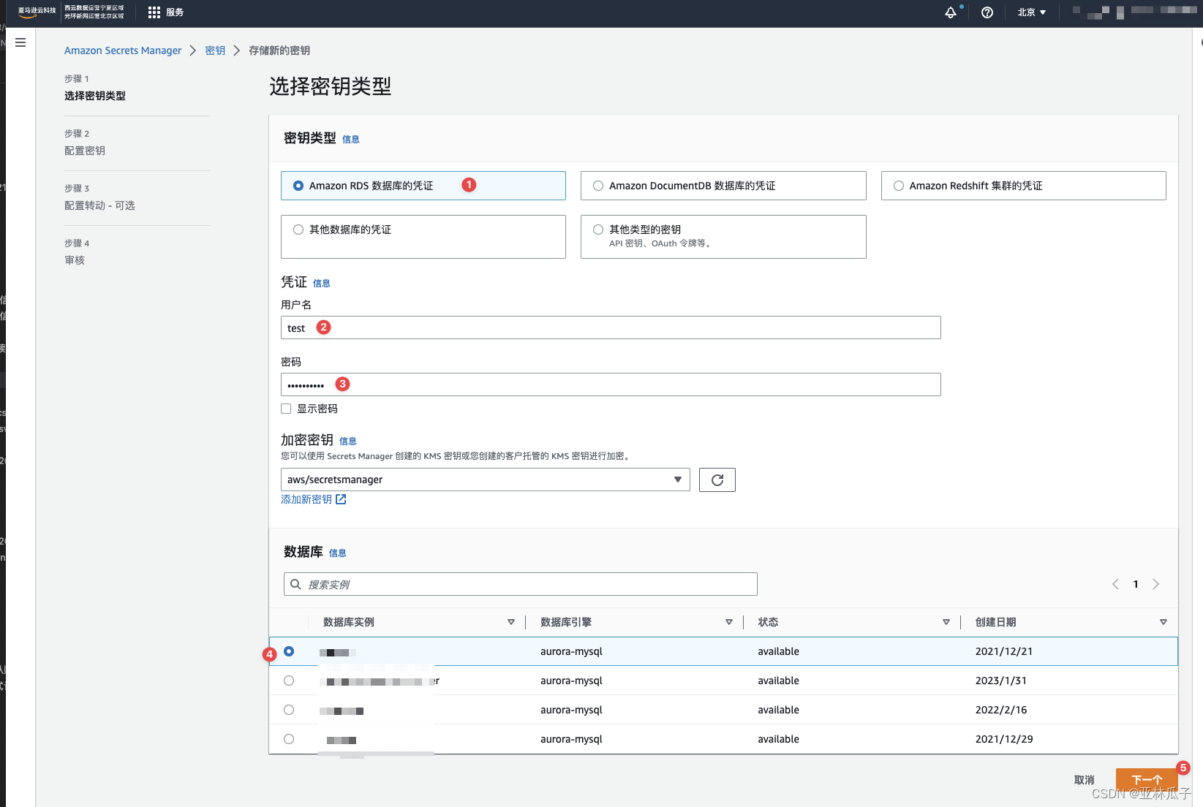Viewport: 1203px width, 807px height.
Task: Click the Amazon Secrets Manager breadcrumb link
Action: click(123, 50)
